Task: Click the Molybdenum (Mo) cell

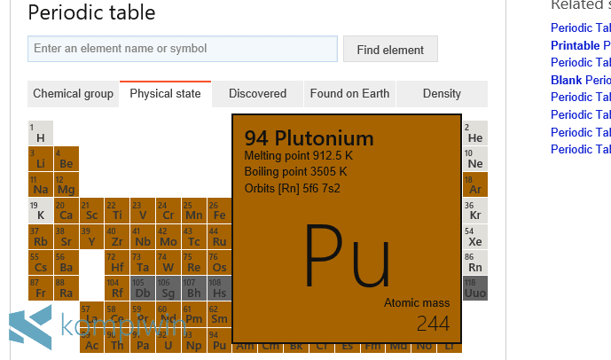Action: 168,237
